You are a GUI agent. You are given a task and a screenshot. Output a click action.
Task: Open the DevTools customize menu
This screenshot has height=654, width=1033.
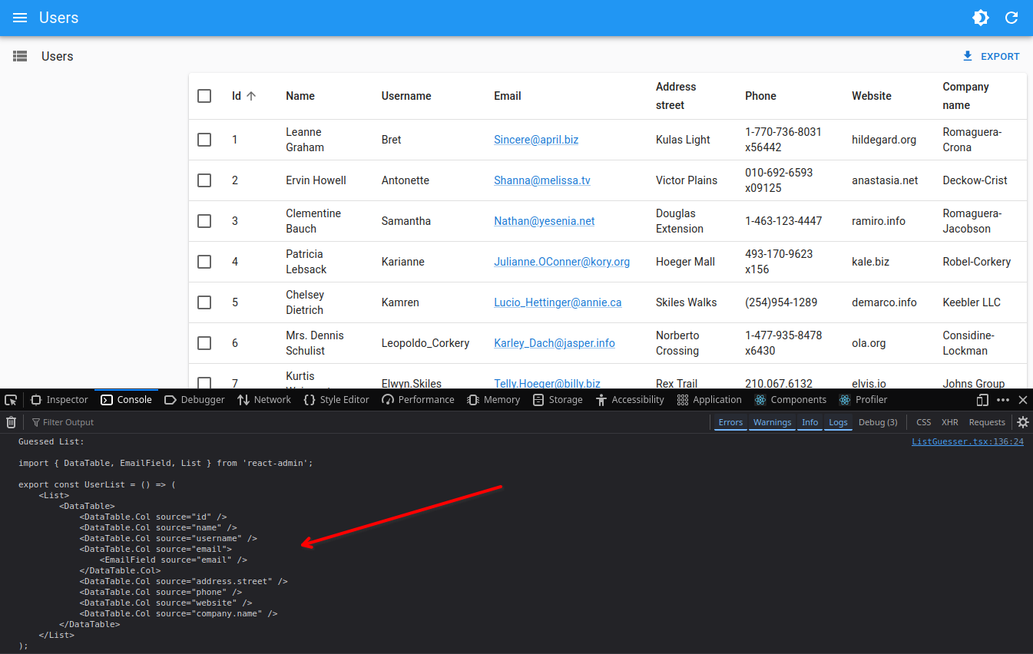(x=1002, y=399)
